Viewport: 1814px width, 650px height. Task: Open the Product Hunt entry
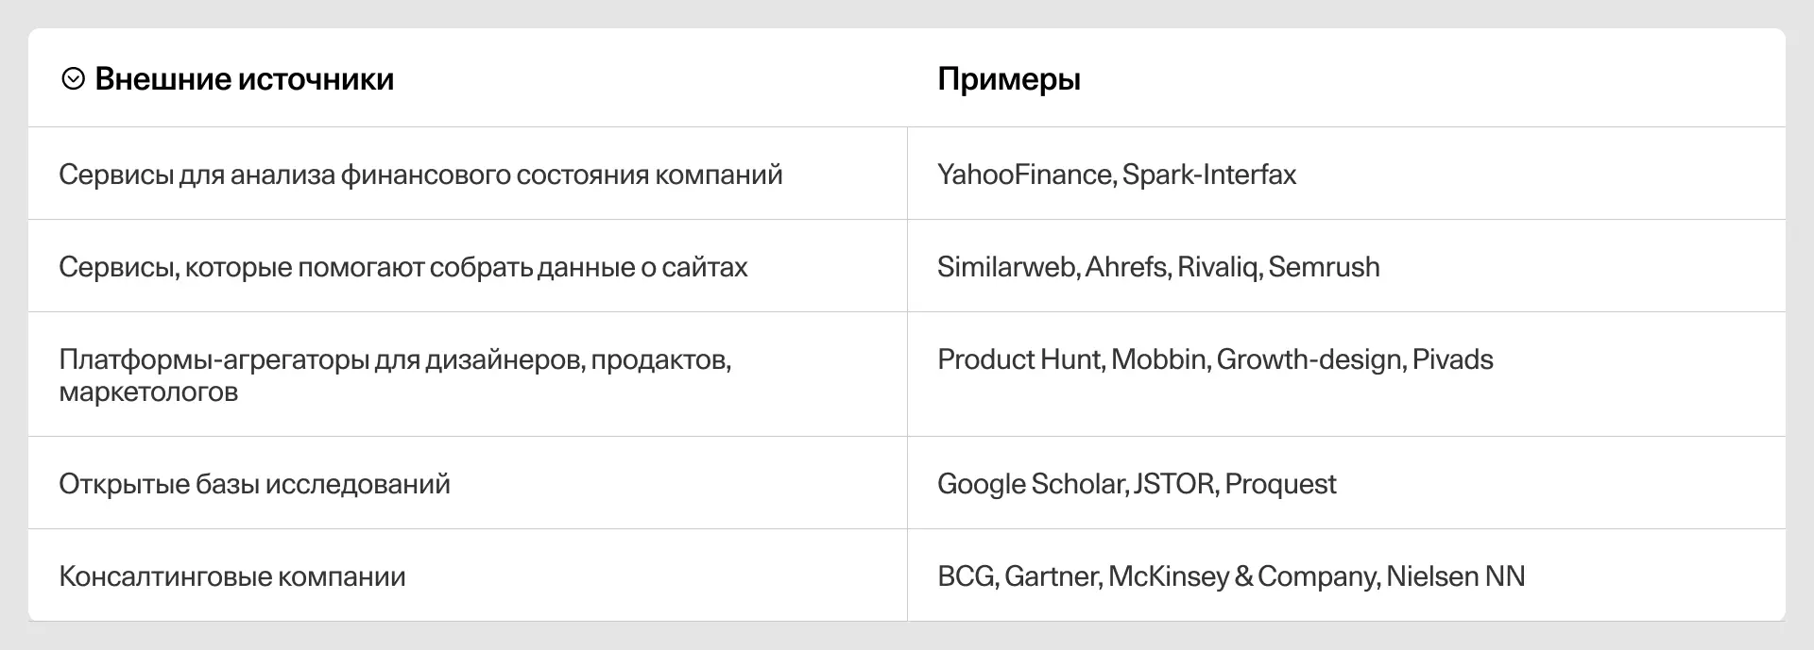coord(1019,359)
